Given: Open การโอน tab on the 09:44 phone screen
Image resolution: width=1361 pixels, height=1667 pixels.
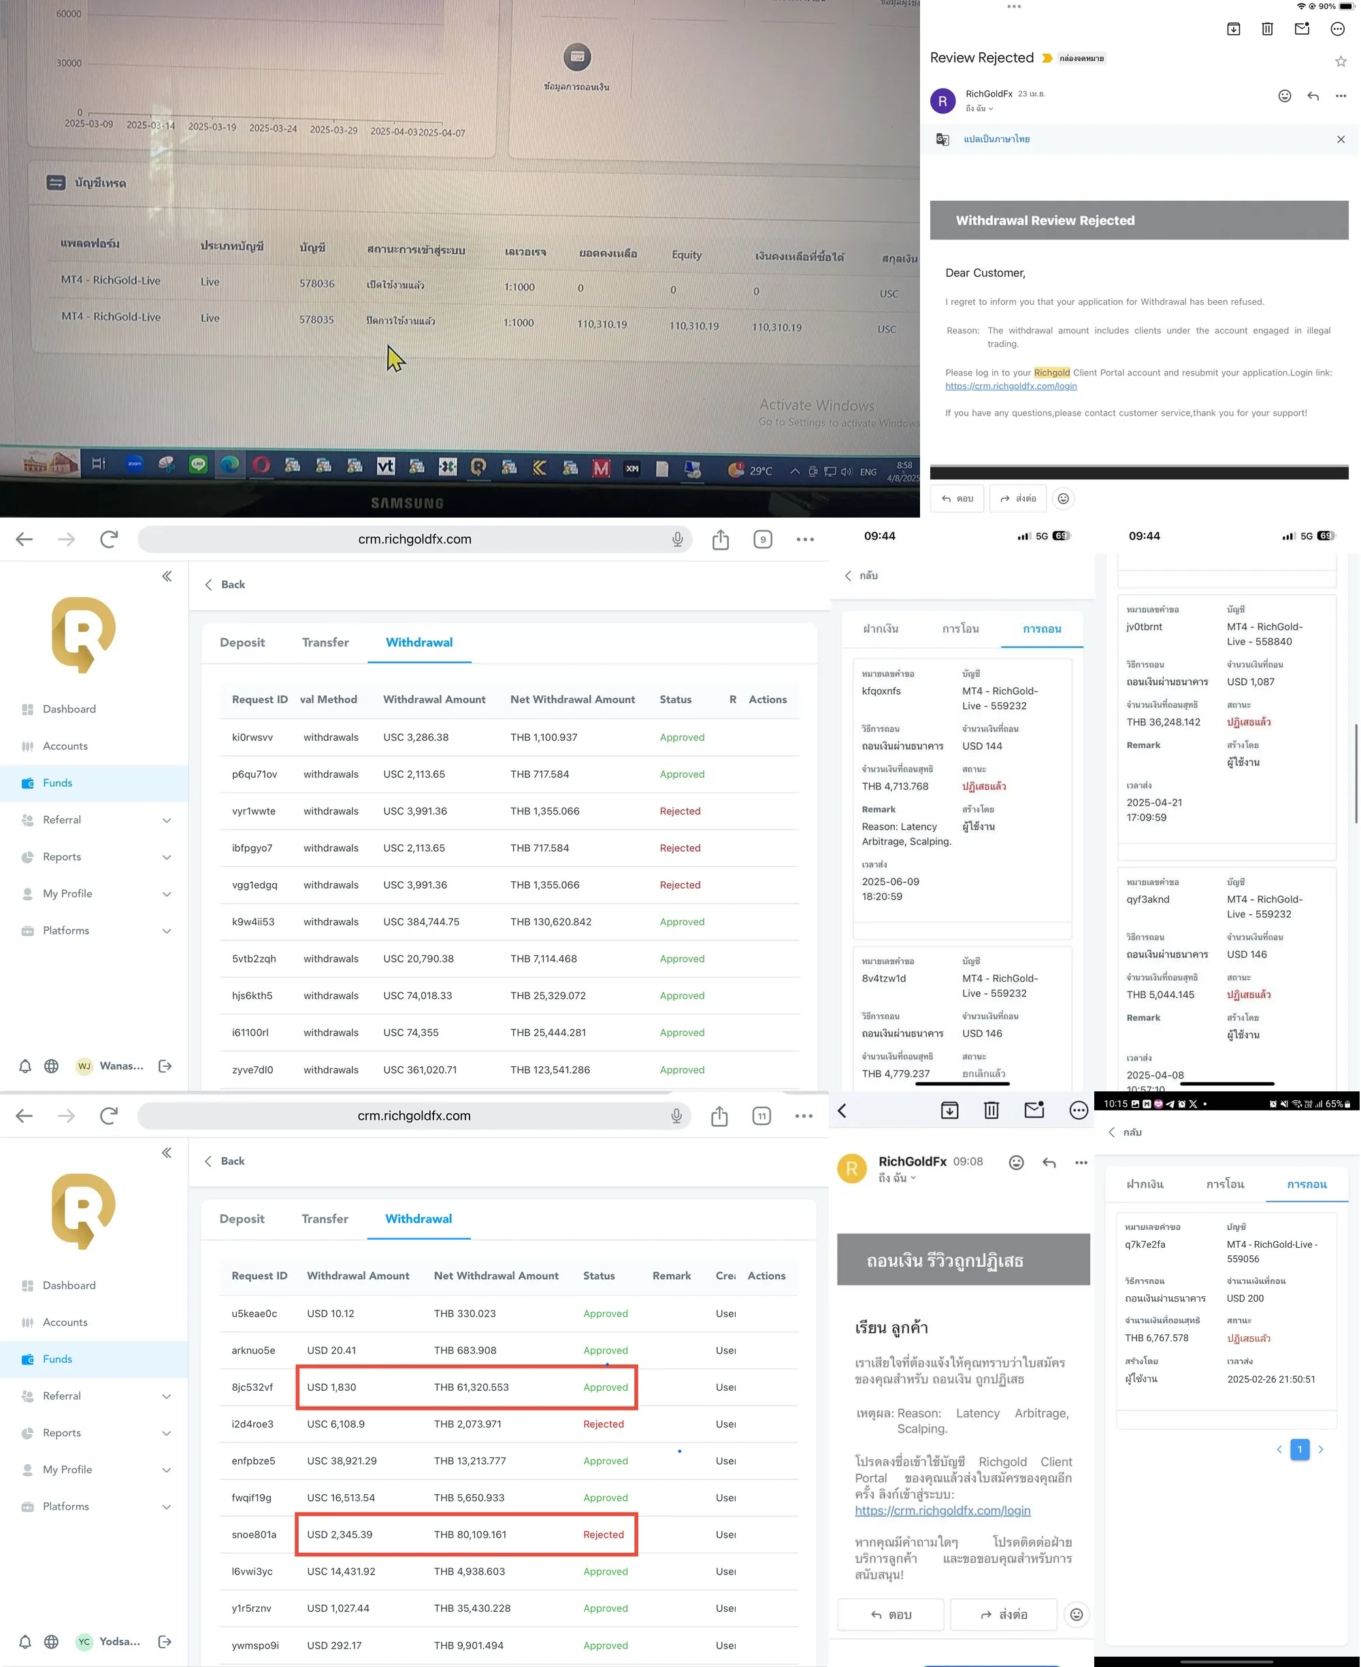Looking at the screenshot, I should pos(960,629).
